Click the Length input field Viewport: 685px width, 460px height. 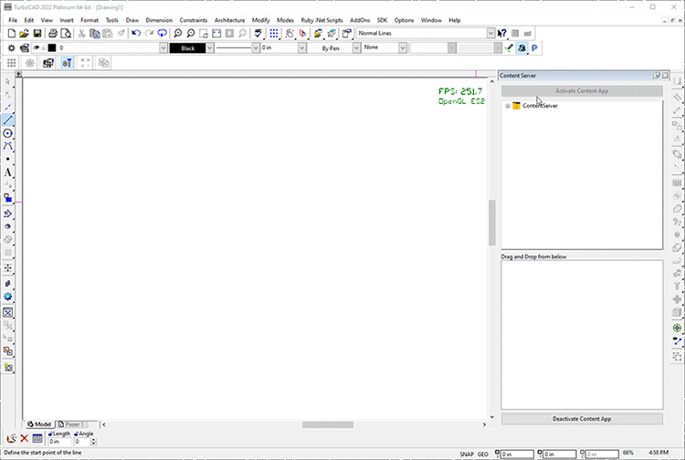click(x=59, y=442)
